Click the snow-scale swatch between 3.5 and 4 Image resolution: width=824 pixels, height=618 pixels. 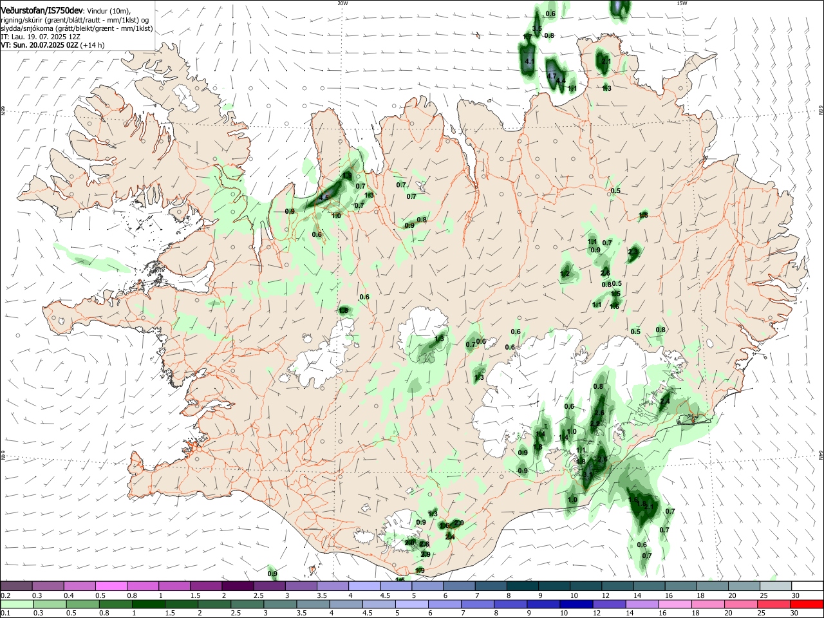333,586
